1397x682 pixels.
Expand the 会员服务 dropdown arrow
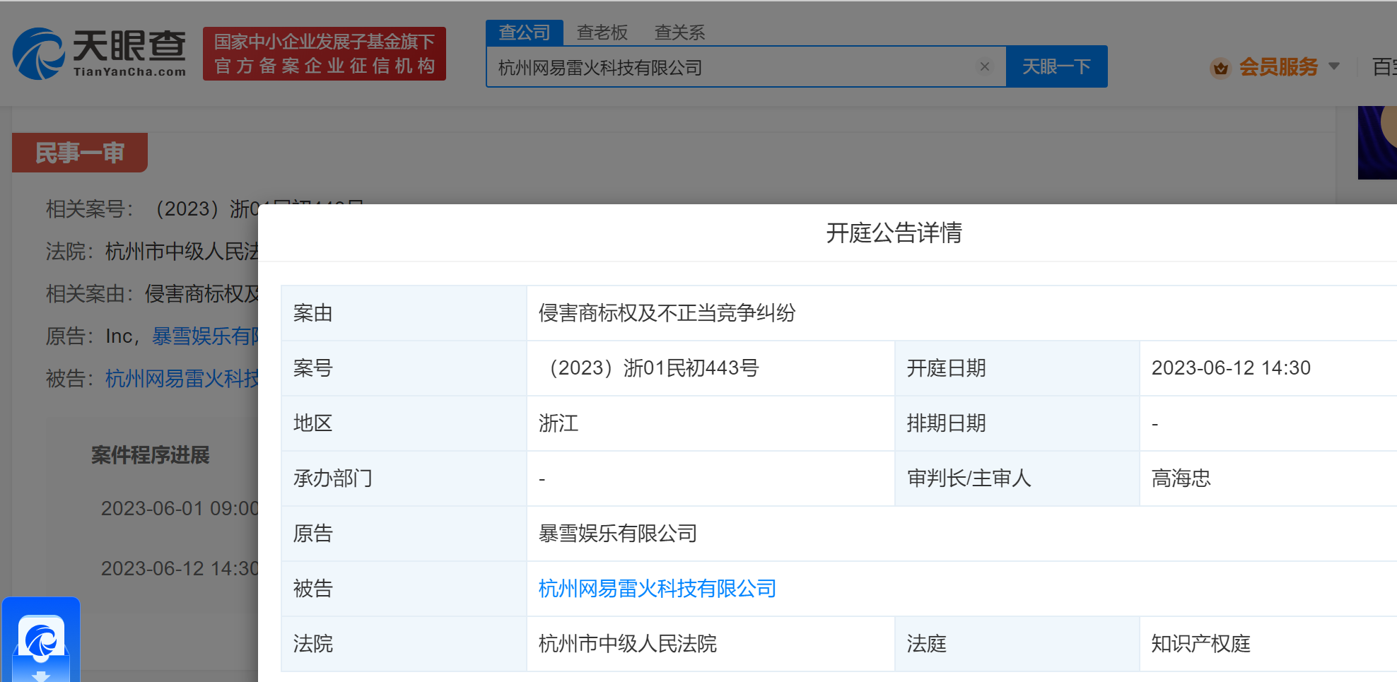click(1334, 66)
